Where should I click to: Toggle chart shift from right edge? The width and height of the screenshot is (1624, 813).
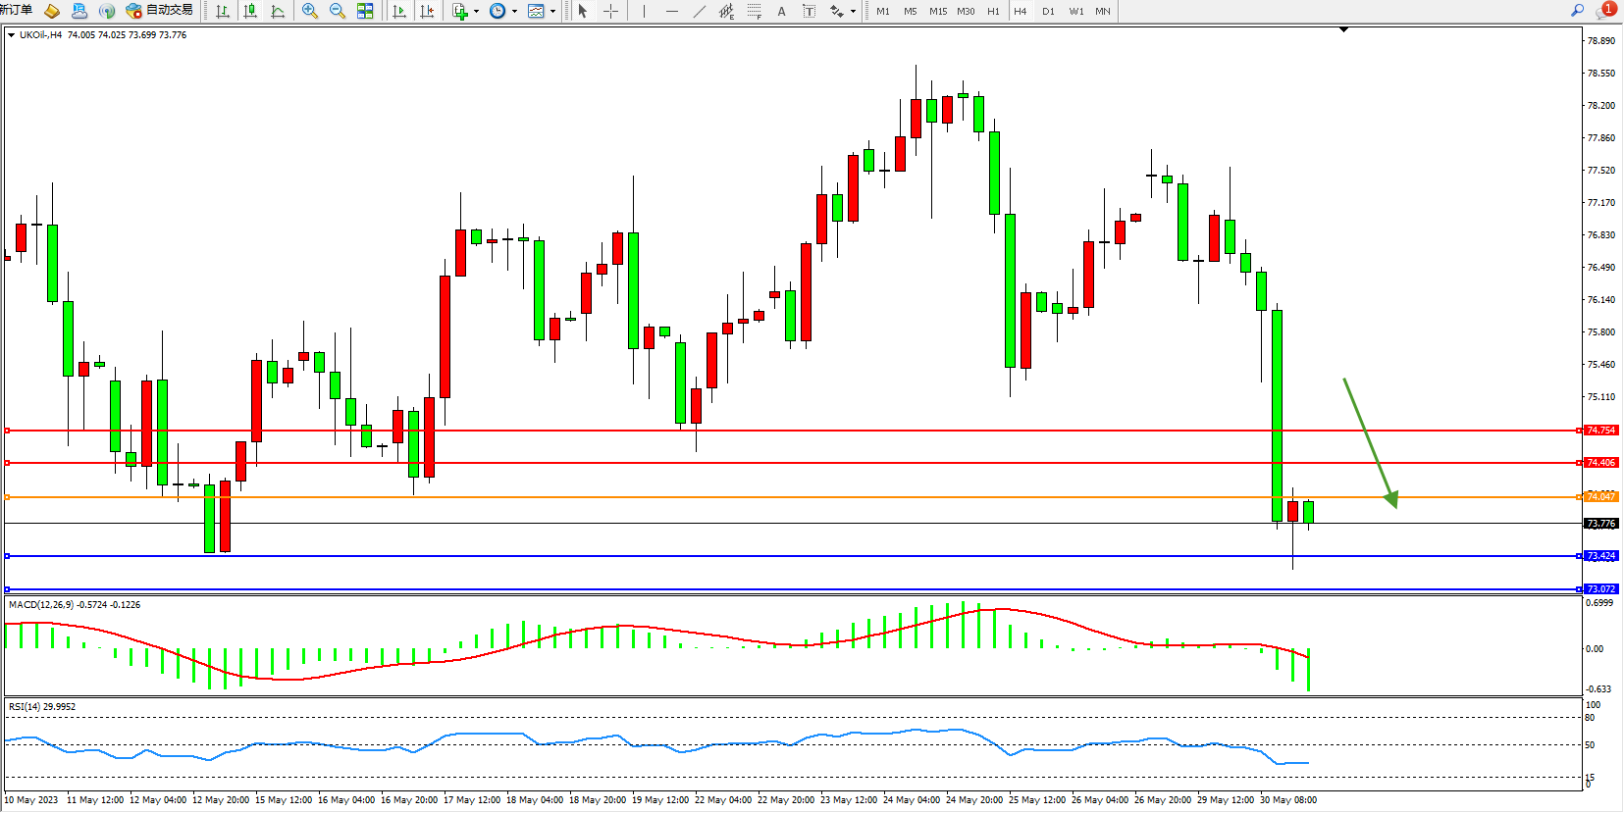[x=427, y=11]
